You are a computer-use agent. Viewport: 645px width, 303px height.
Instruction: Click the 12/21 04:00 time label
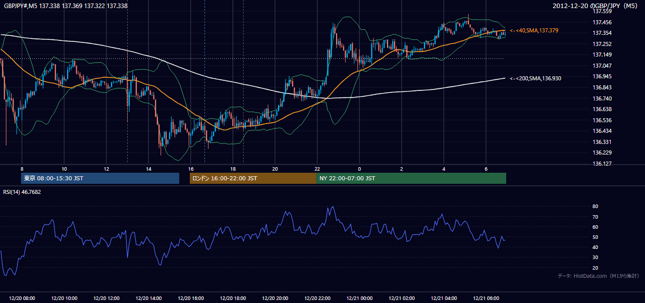click(444, 298)
